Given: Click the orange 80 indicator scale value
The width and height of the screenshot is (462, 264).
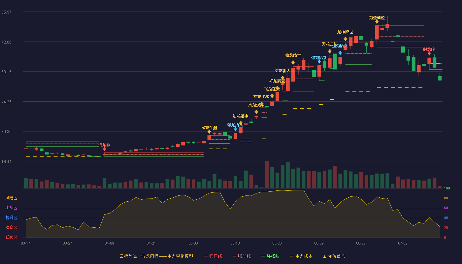Looking at the screenshot, I should tap(446, 198).
